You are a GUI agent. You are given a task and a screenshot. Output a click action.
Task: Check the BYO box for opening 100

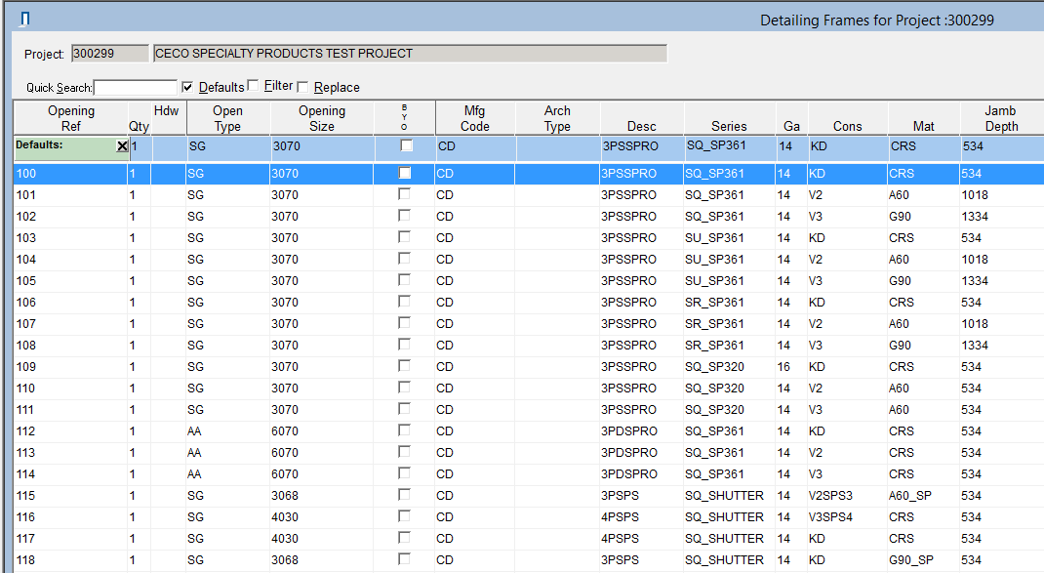(x=405, y=173)
